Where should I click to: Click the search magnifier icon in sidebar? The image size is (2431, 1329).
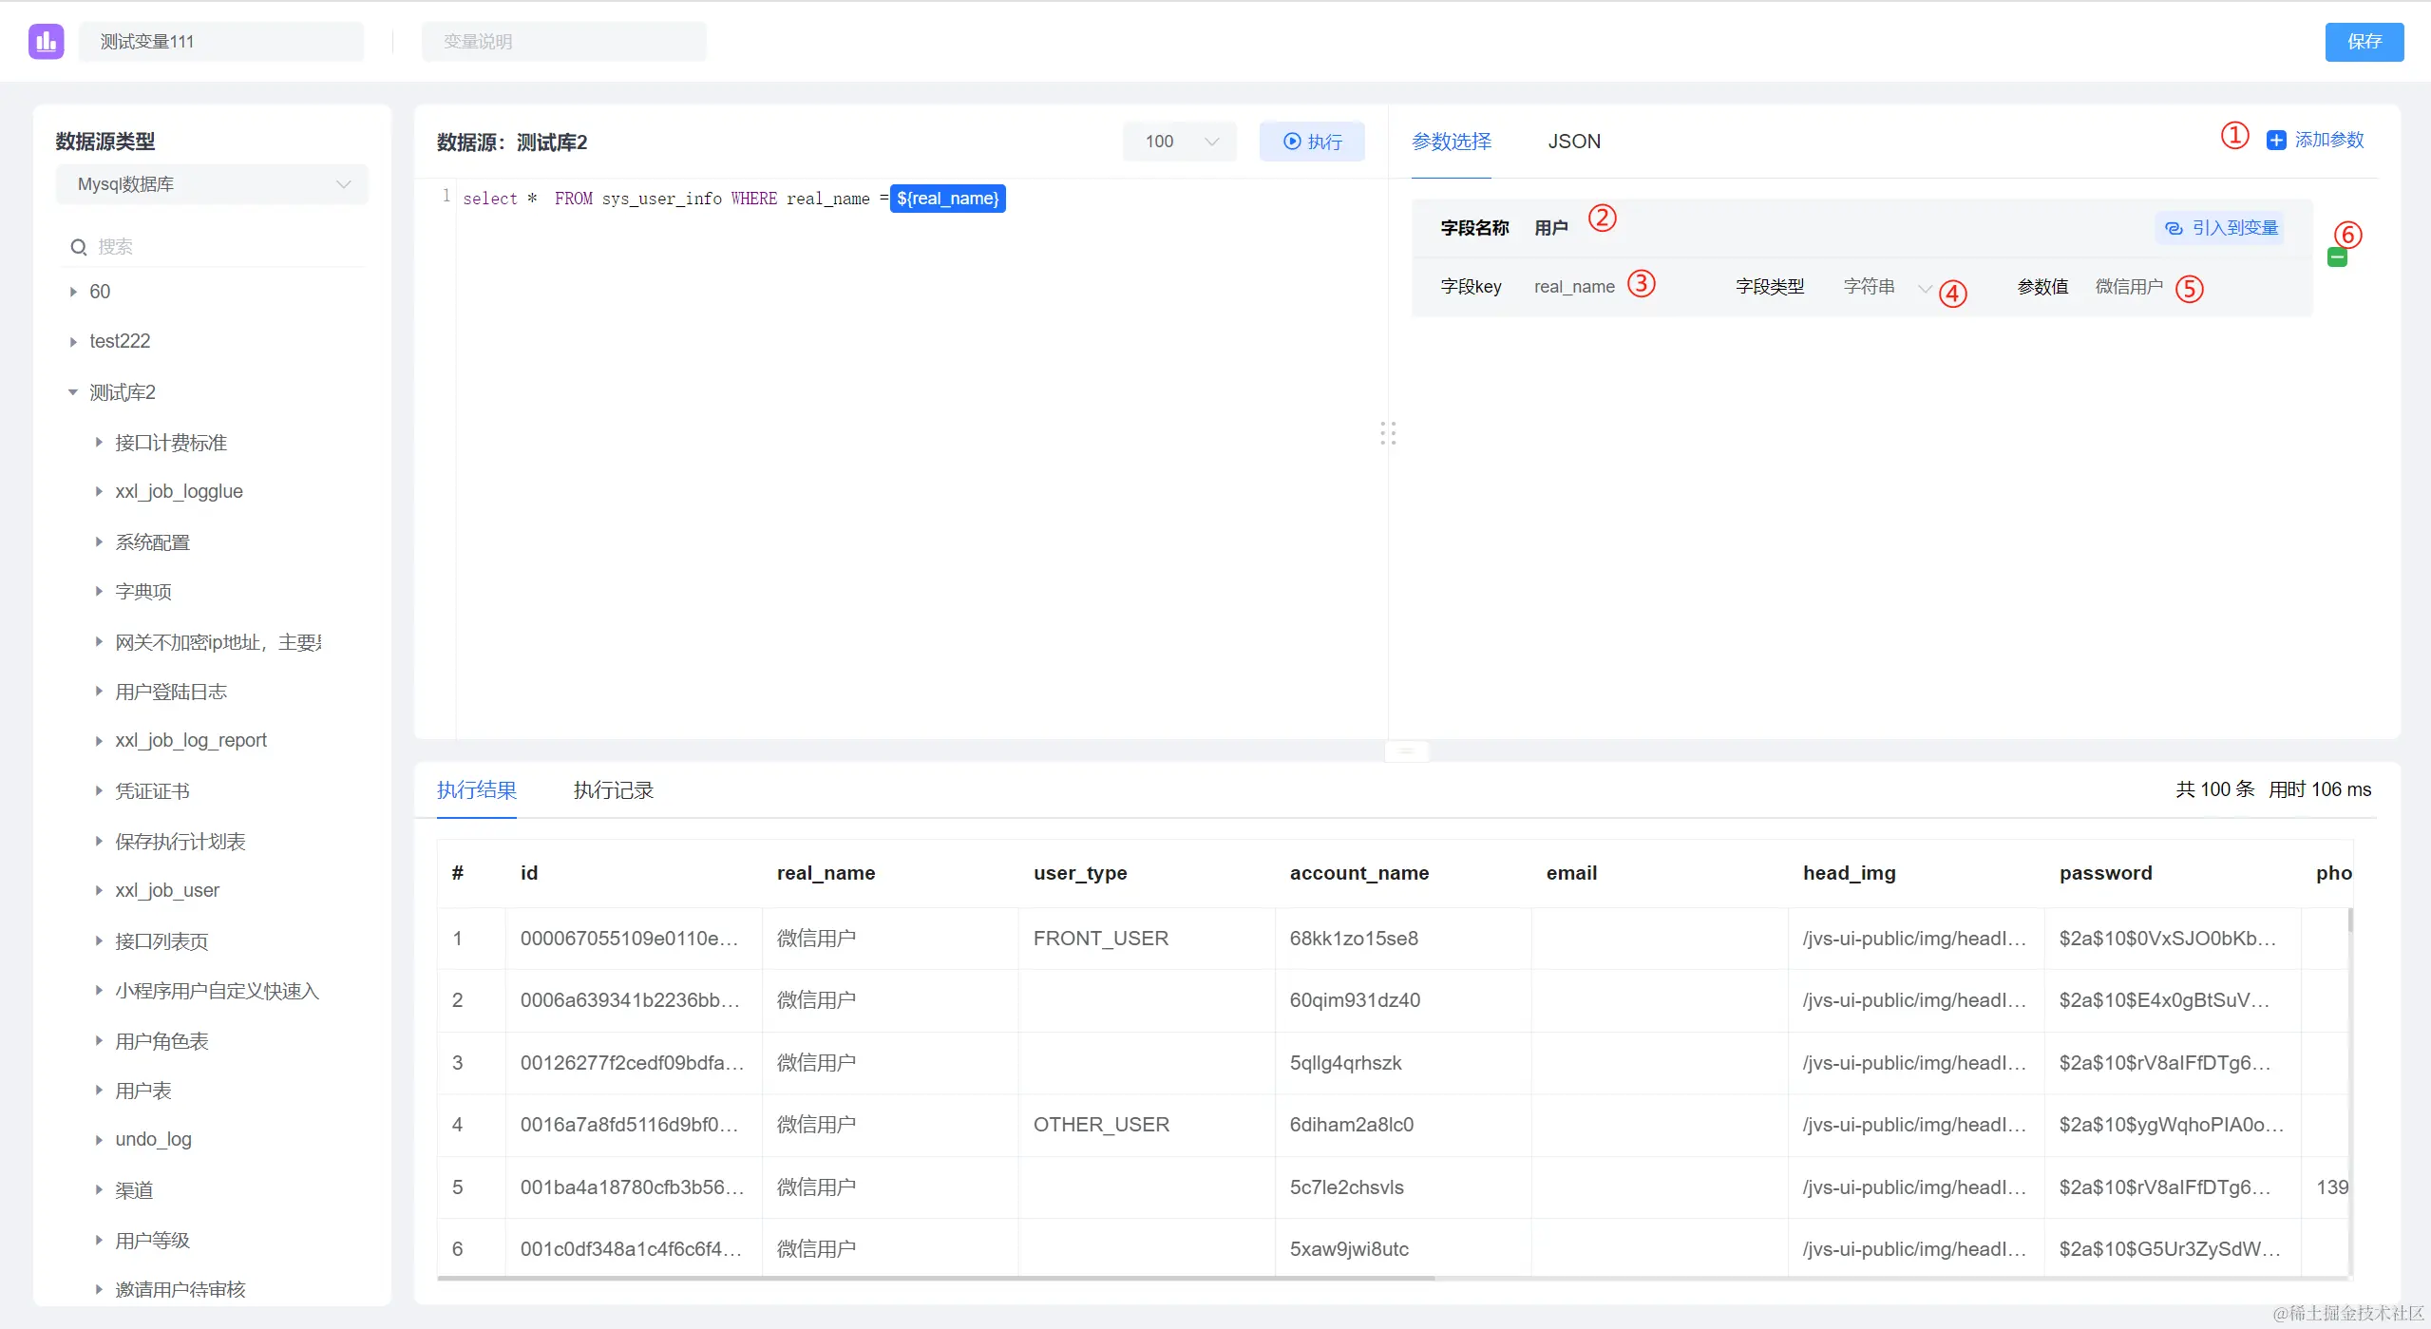pyautogui.click(x=79, y=247)
